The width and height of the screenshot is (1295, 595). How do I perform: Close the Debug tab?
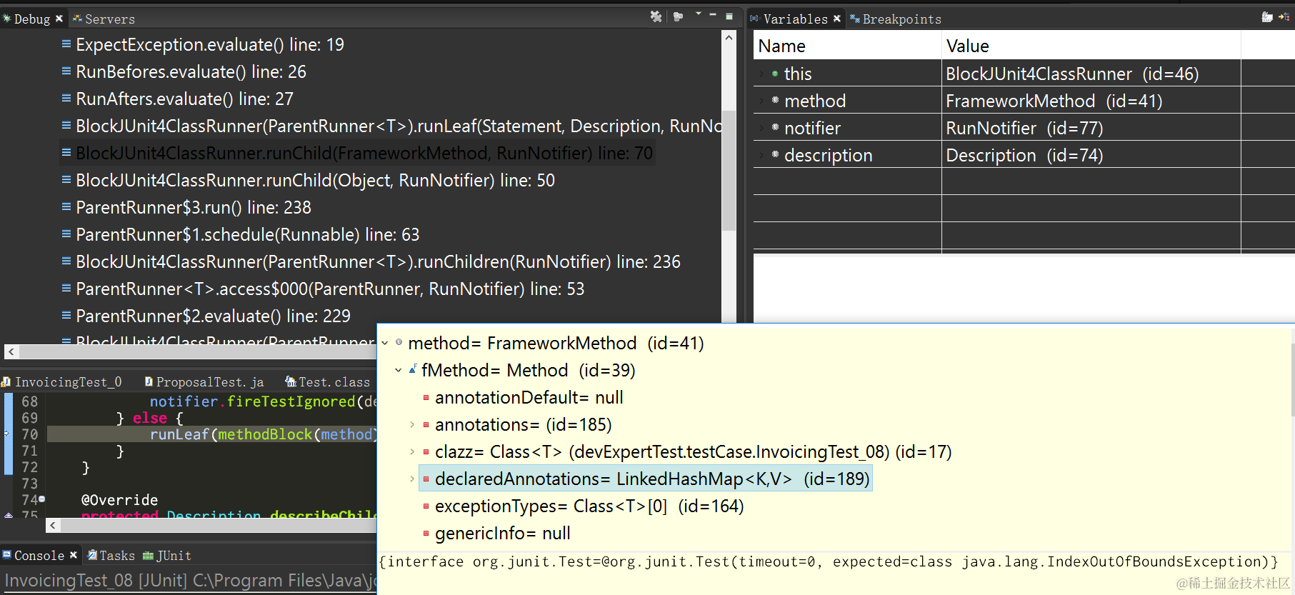pos(59,19)
